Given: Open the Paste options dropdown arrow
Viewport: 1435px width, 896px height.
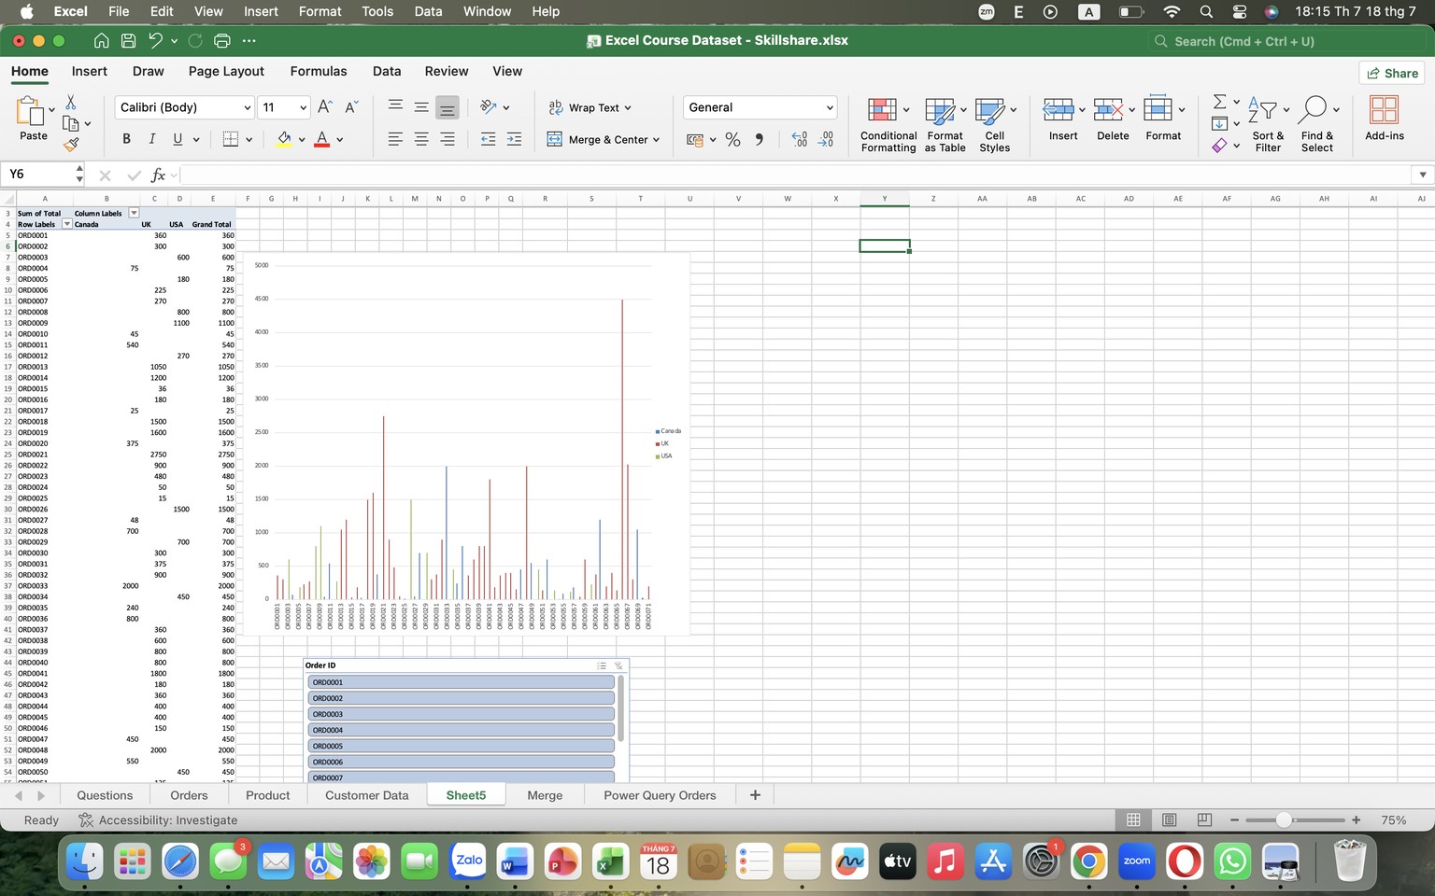Looking at the screenshot, I should click(x=51, y=109).
